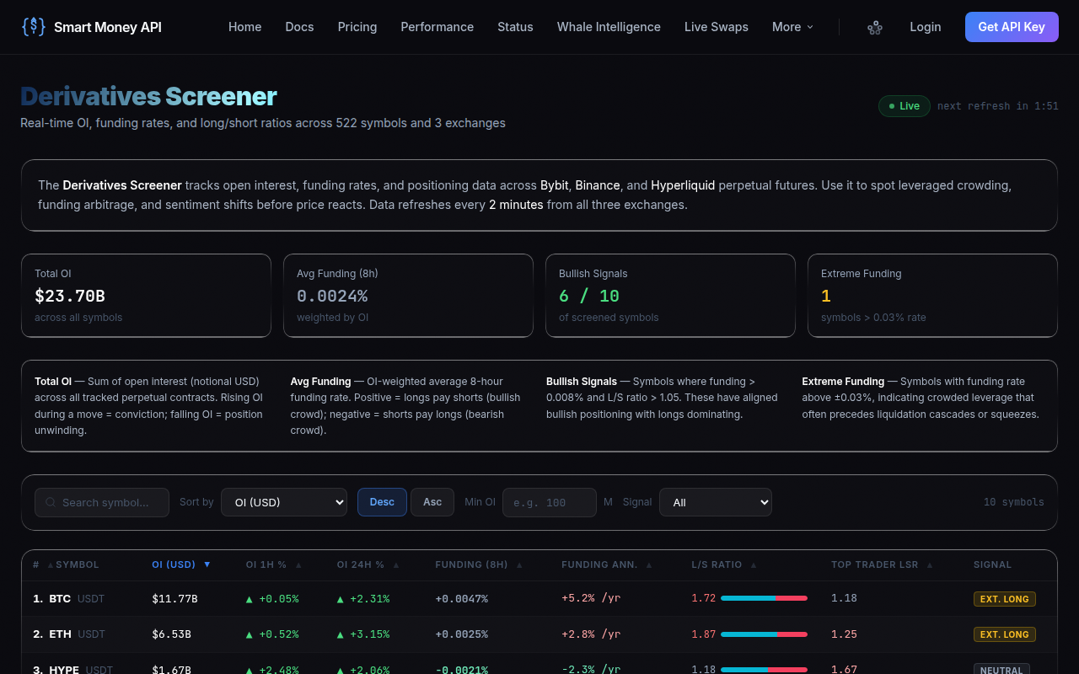Click the Get API Key button
Screen dimensions: 1079x674
pyautogui.click(x=1012, y=27)
